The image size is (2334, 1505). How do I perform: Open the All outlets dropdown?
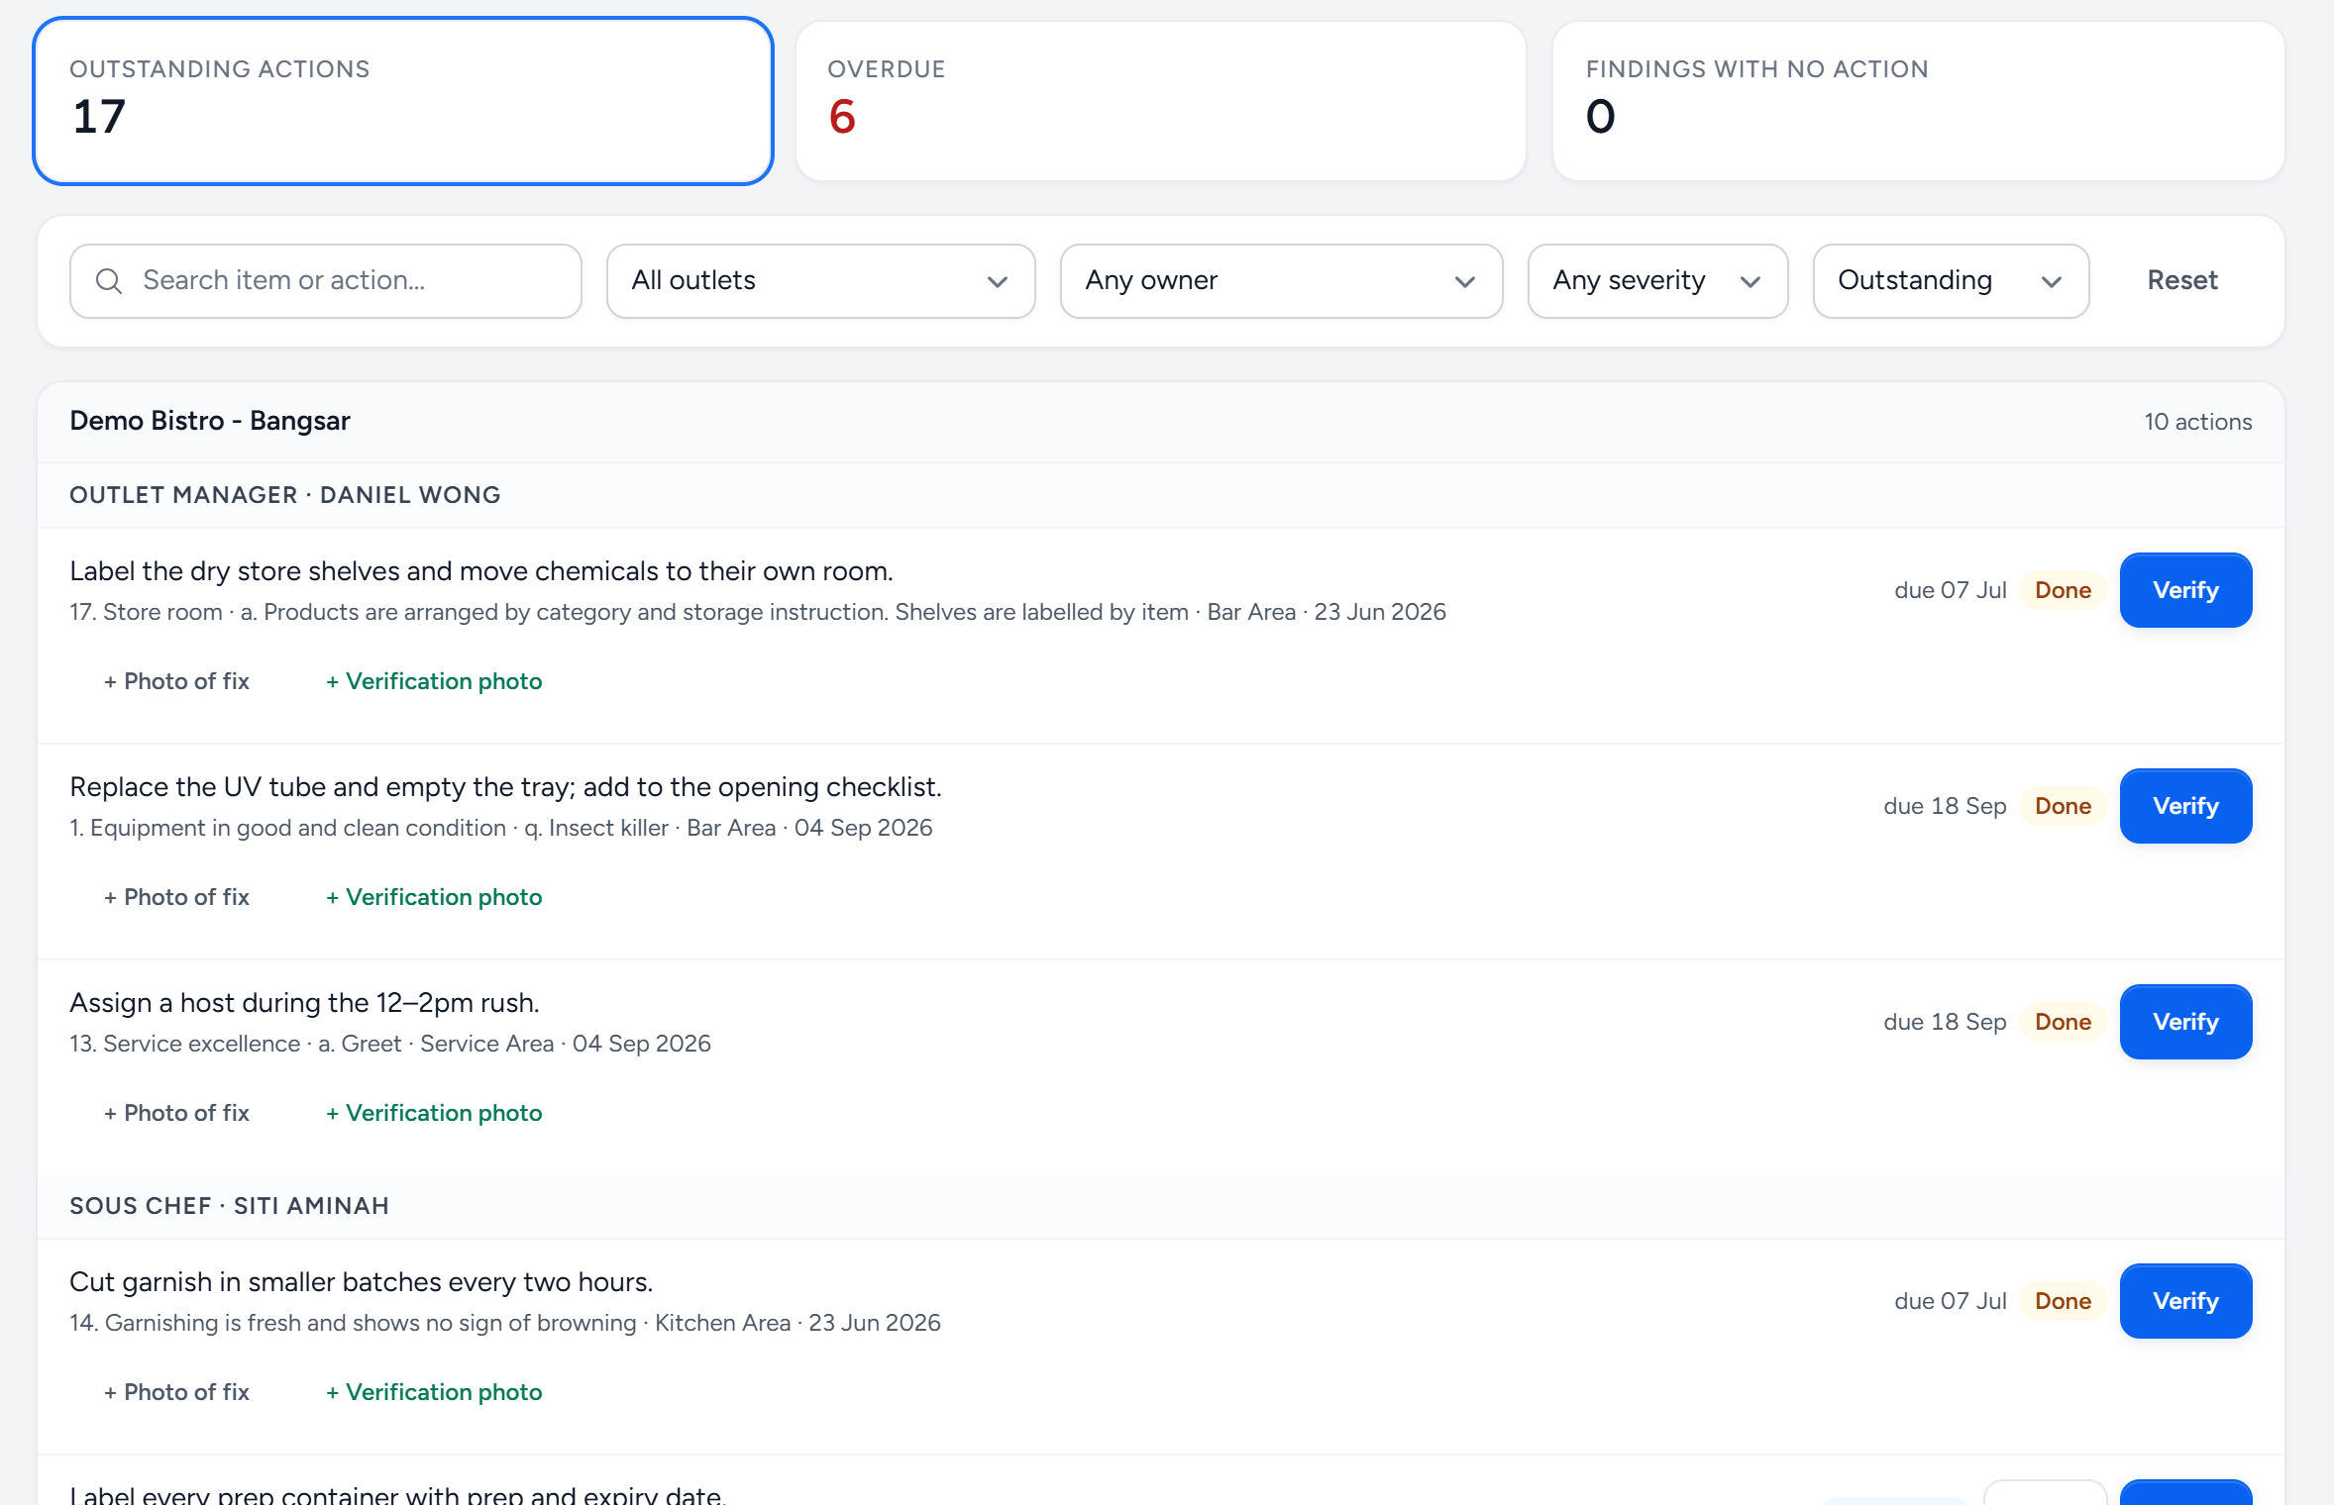[x=820, y=281]
